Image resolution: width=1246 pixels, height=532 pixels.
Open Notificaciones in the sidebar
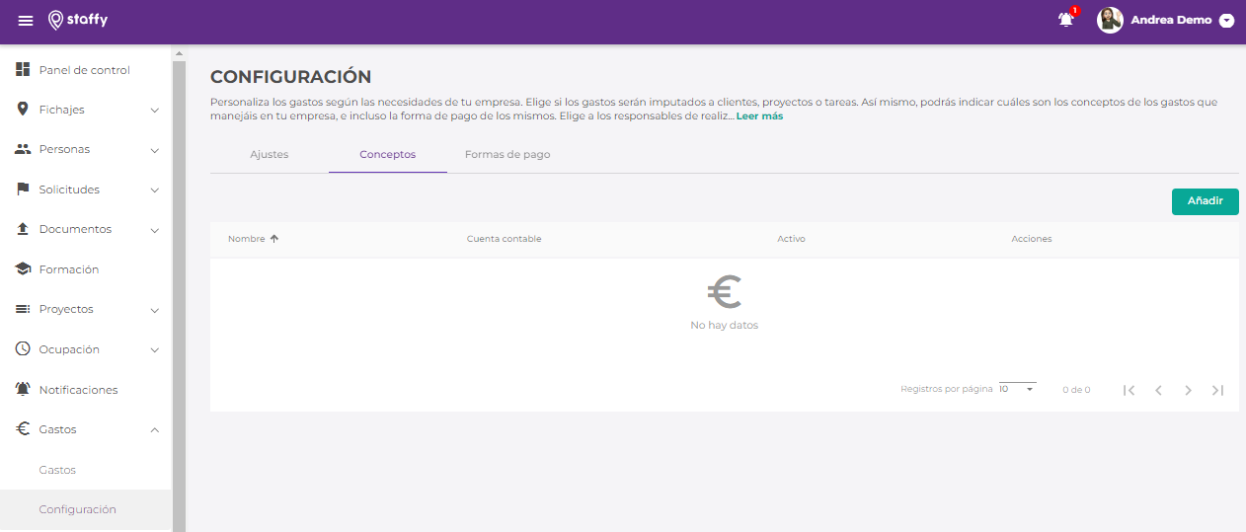78,390
